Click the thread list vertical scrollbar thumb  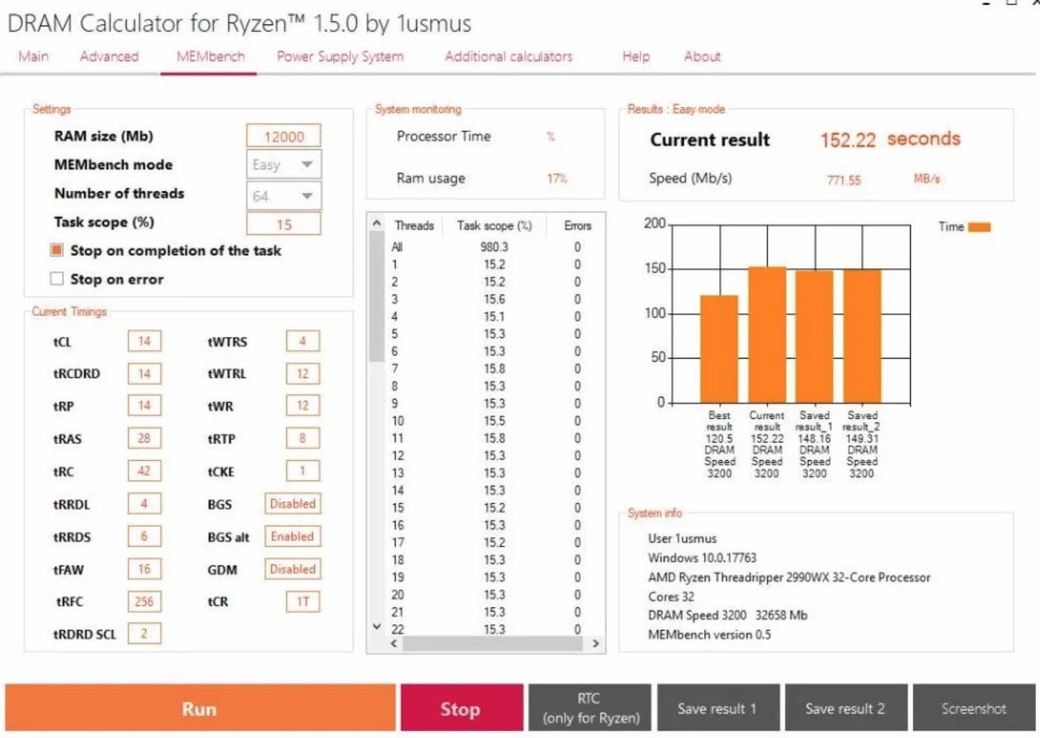(x=376, y=296)
